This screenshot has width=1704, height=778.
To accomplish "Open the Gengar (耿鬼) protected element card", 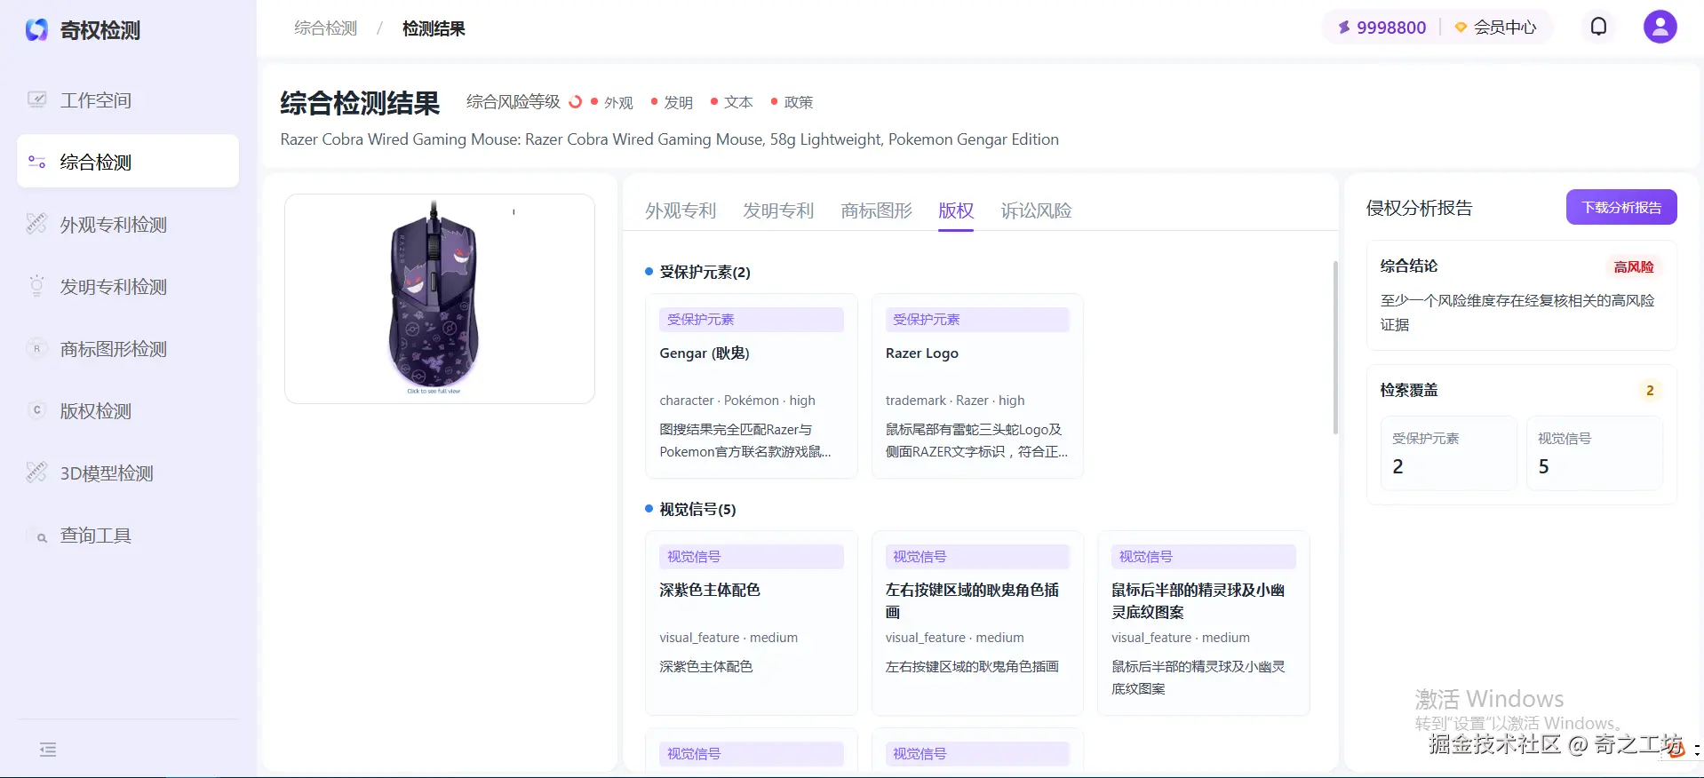I will [x=751, y=385].
